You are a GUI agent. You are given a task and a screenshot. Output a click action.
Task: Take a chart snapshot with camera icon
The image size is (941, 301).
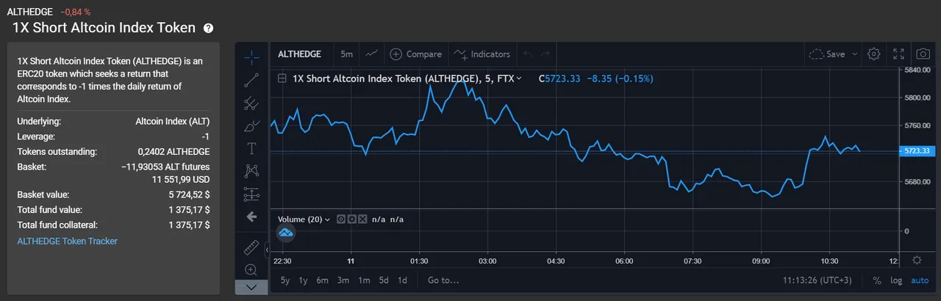(x=923, y=54)
